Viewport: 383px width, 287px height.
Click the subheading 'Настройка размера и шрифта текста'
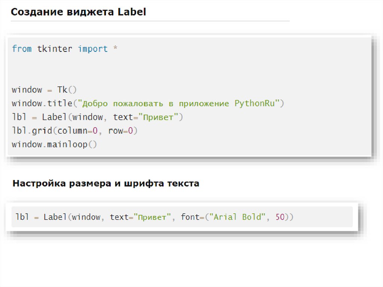coord(106,183)
